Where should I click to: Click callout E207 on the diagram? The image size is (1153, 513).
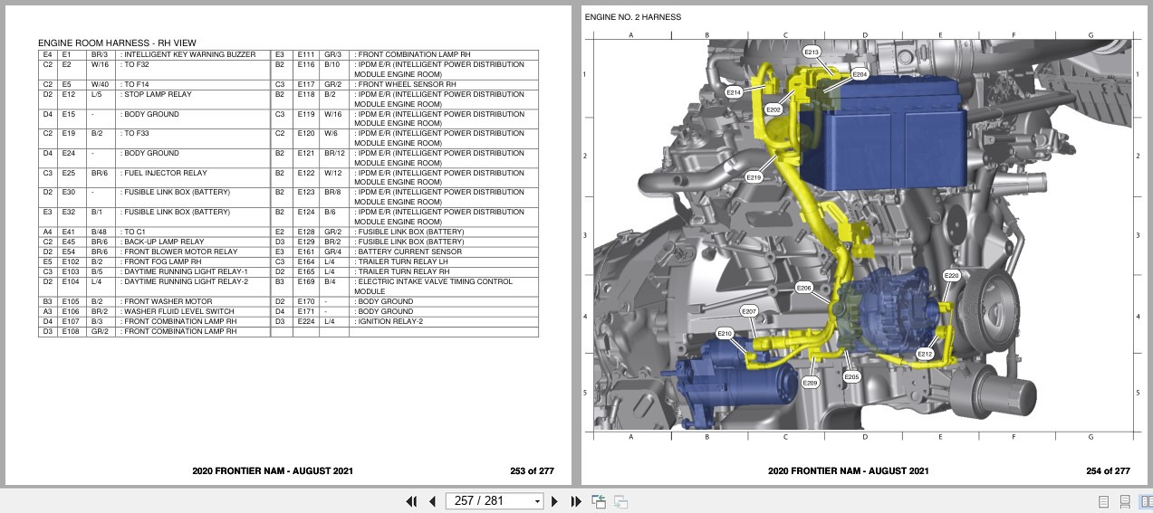pos(748,311)
